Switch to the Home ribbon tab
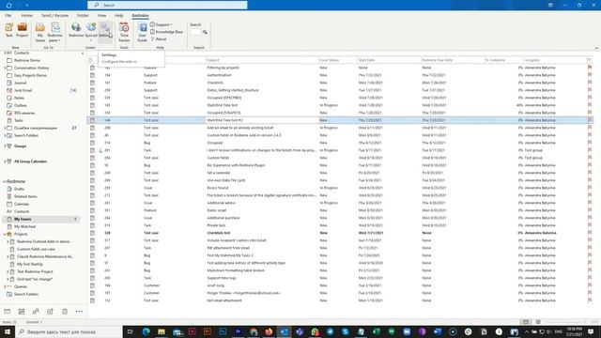 [27, 15]
